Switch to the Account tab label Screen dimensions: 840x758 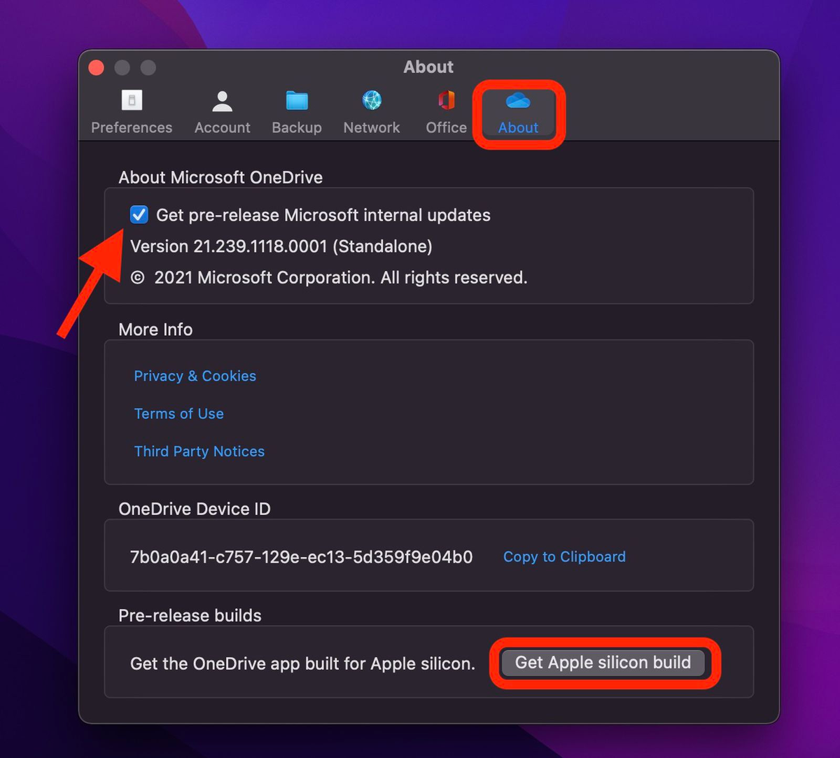pos(222,127)
